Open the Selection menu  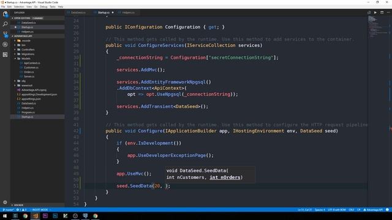tap(19, 7)
